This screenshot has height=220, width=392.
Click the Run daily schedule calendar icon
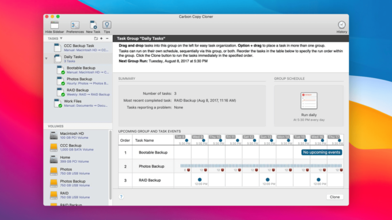[x=309, y=101]
